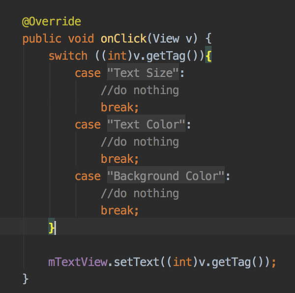Click the setText method call
Viewport: 295px width, 293px height.
tap(136, 262)
